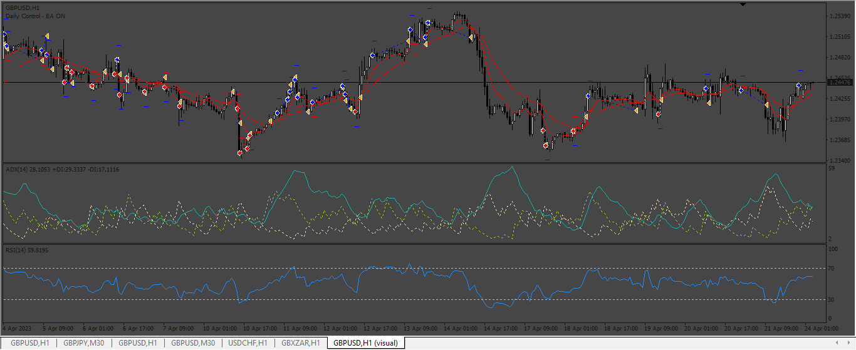Click the current price label 1.24476
The height and width of the screenshot is (350, 856).
coord(840,82)
